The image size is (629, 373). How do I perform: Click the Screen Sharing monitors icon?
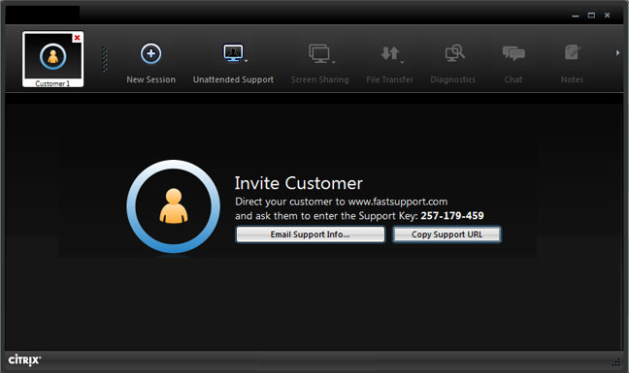[319, 53]
